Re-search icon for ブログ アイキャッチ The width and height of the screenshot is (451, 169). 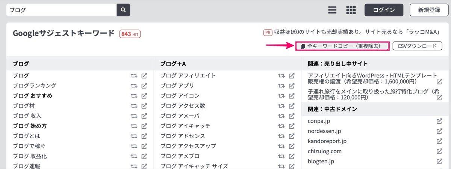click(281, 126)
